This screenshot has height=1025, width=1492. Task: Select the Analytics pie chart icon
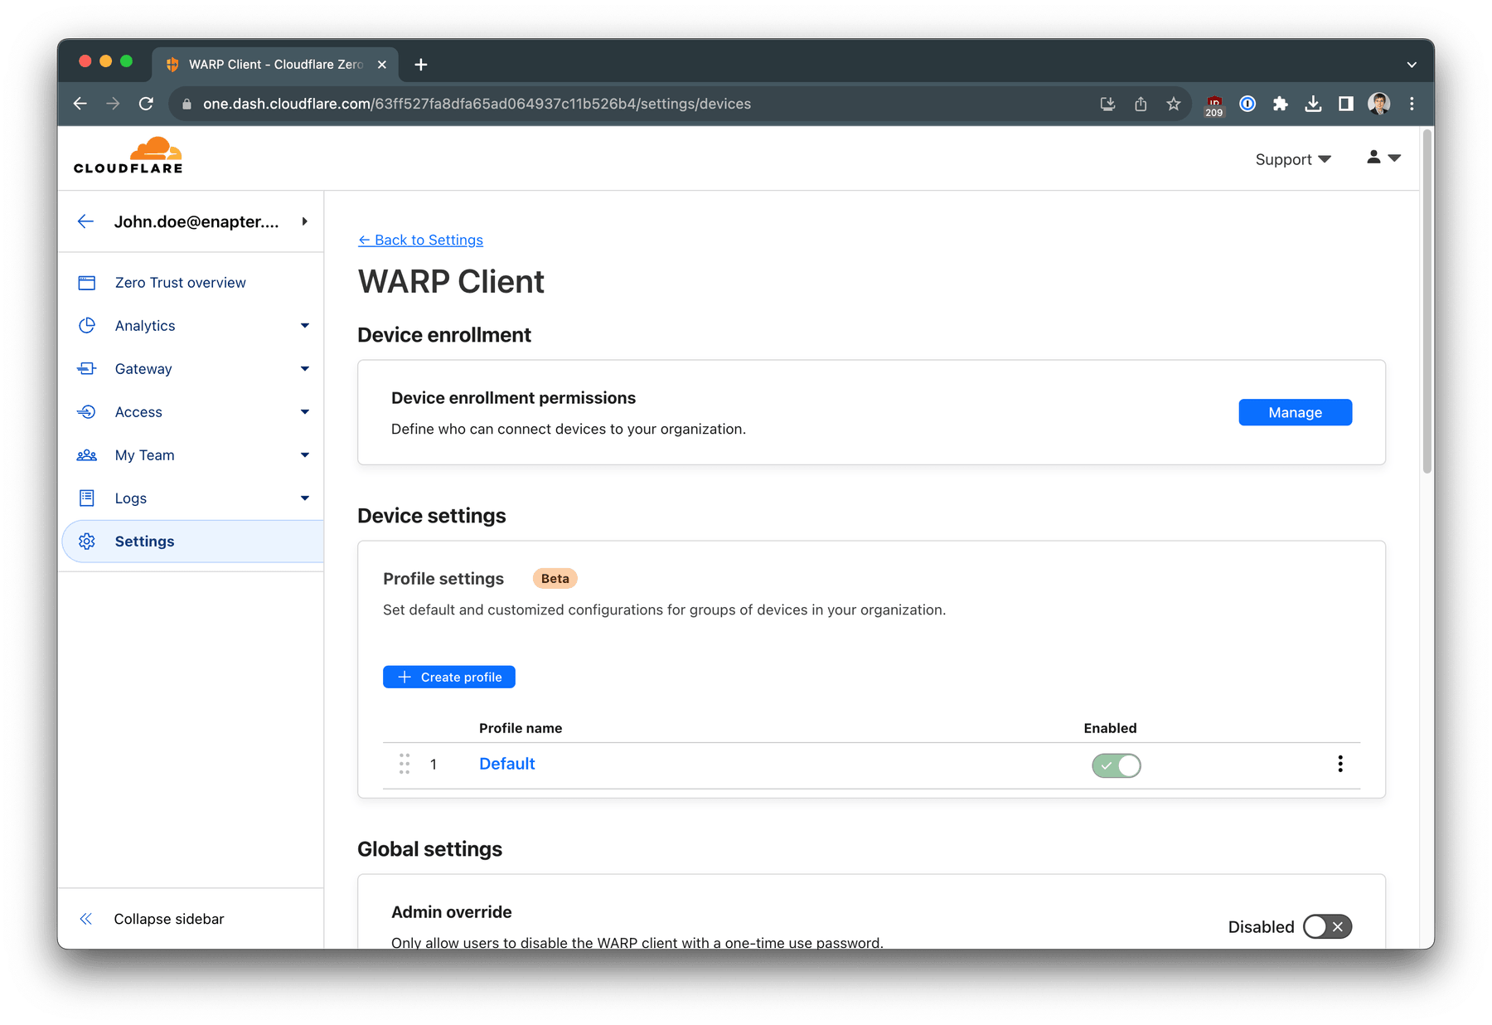[87, 325]
